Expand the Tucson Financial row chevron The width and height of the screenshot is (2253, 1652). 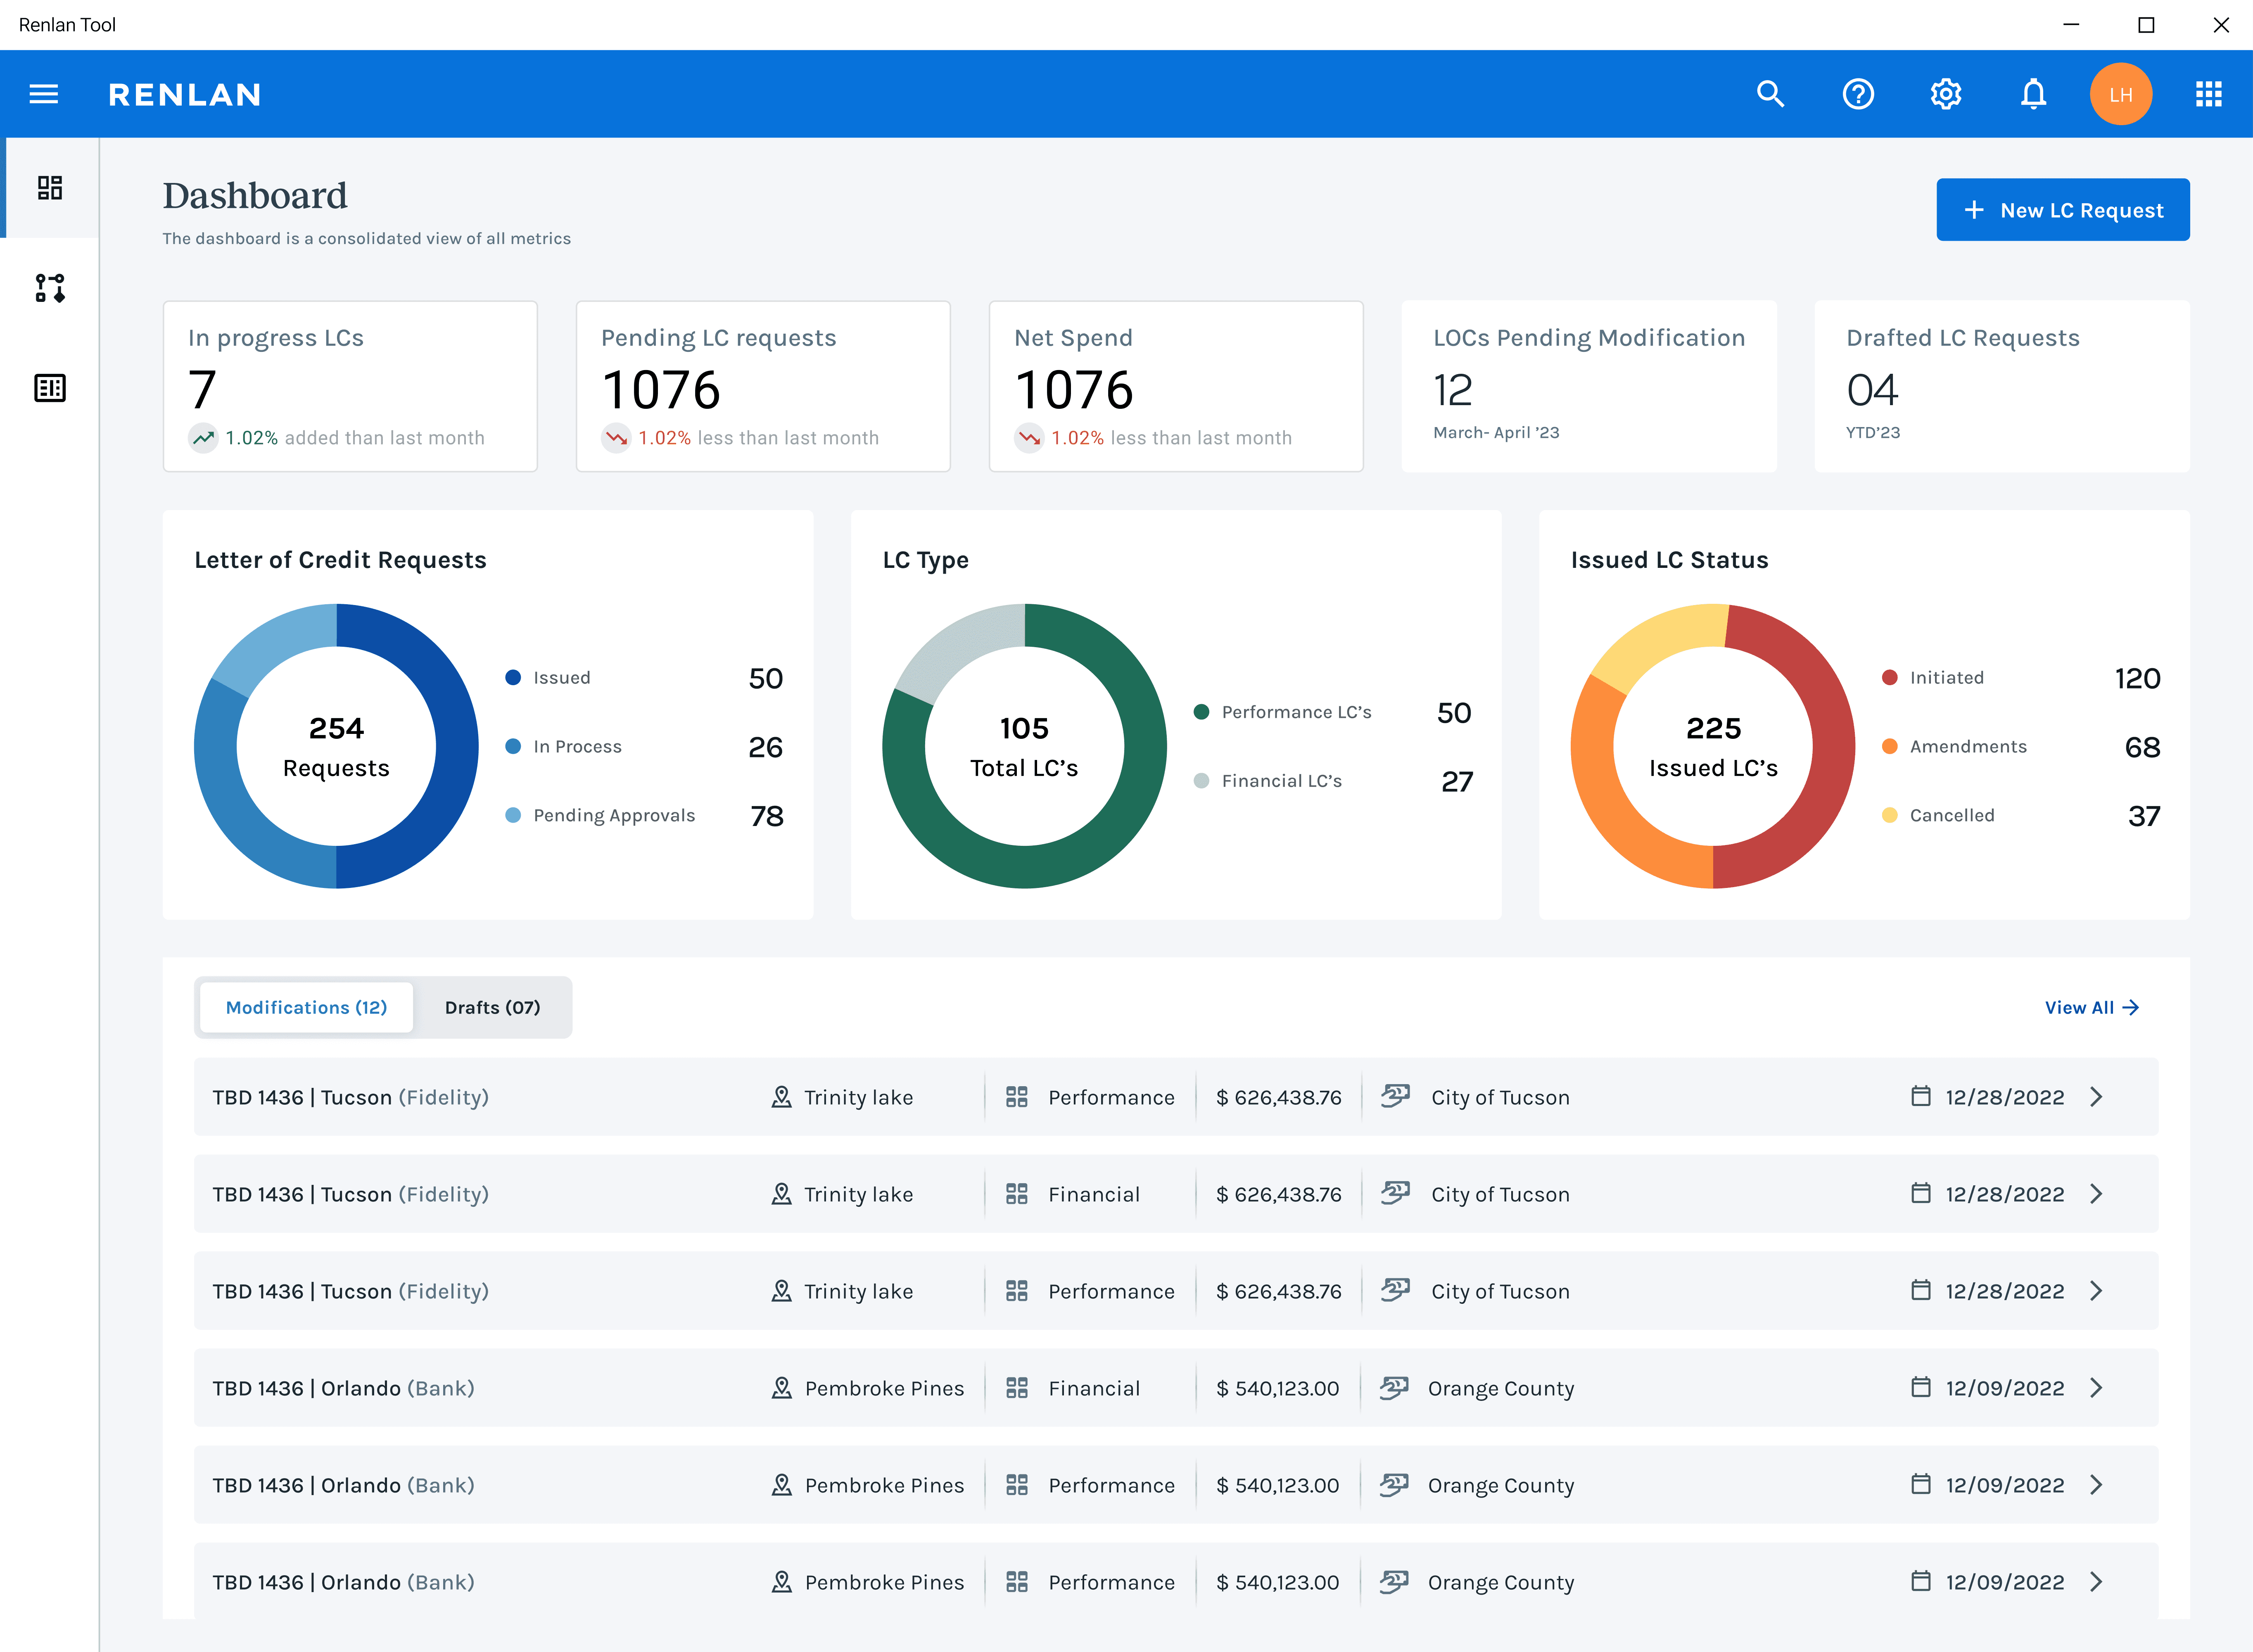pos(2096,1194)
